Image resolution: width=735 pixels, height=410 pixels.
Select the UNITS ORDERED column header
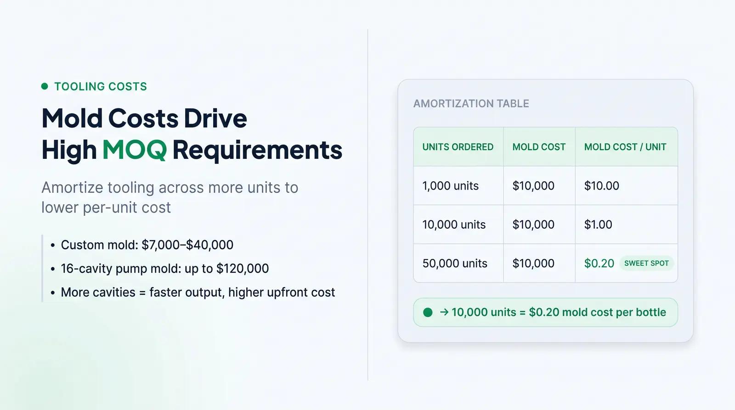458,147
